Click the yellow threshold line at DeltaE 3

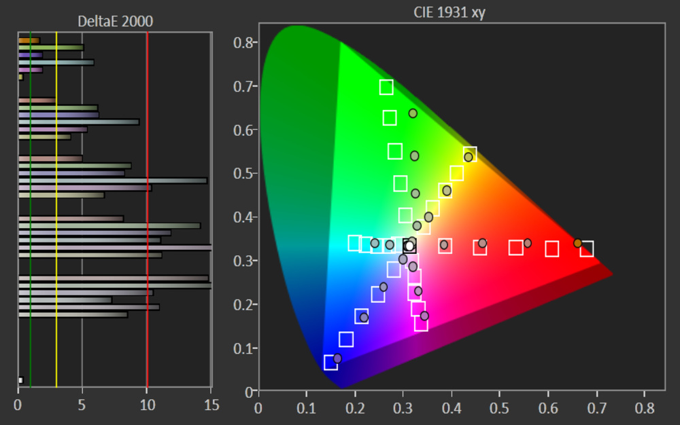(56, 204)
